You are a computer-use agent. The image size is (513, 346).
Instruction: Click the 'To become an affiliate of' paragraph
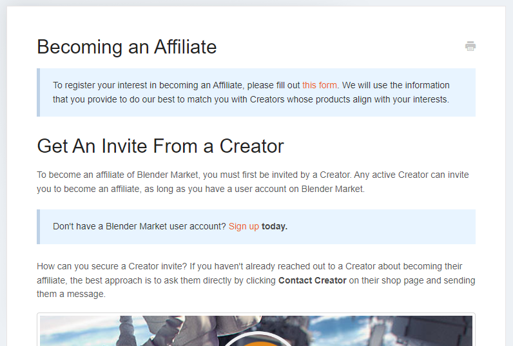pos(253,182)
